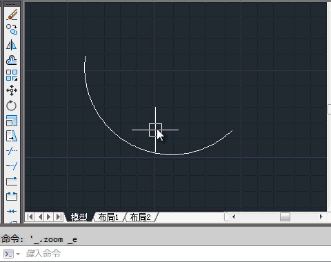
Task: Select the Rotate tool
Action: click(x=12, y=105)
